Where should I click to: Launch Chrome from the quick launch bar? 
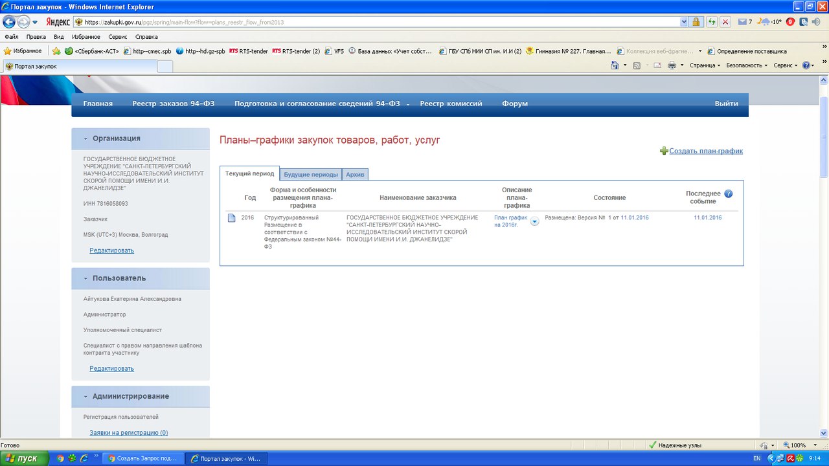tap(60, 458)
